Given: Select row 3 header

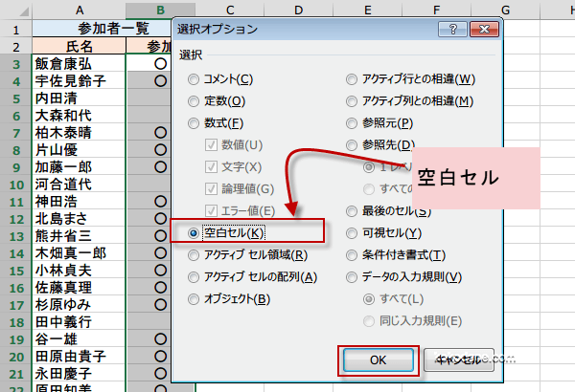Looking at the screenshot, I should (16, 64).
